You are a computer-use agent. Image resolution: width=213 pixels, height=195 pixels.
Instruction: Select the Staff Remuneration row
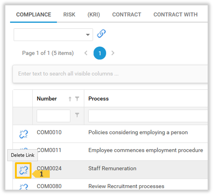point(112,168)
